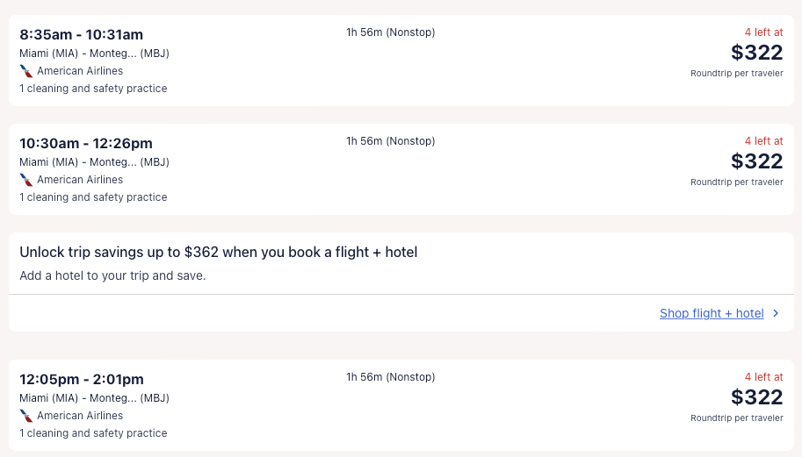Click the flight + hotel savings headline
The height and width of the screenshot is (457, 802).
coord(218,253)
